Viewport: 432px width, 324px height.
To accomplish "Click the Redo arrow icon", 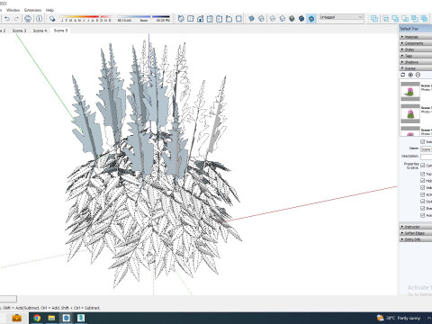I will [x=16, y=19].
